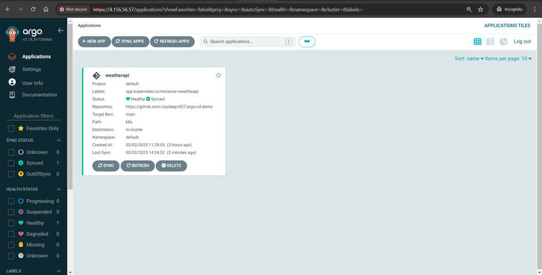Open the browser three-dot menu

[x=534, y=10]
